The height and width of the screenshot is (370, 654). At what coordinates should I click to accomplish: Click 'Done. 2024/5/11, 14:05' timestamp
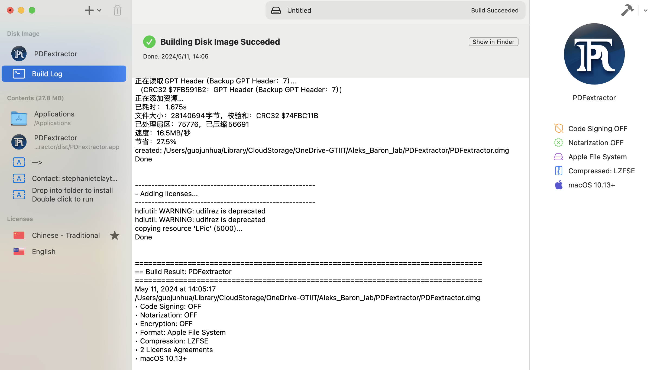(176, 56)
